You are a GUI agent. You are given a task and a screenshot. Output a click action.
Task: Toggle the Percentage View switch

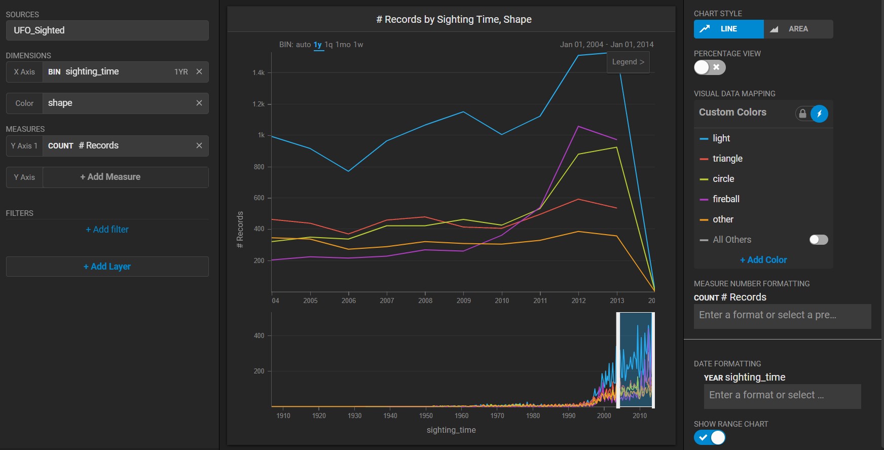point(710,67)
